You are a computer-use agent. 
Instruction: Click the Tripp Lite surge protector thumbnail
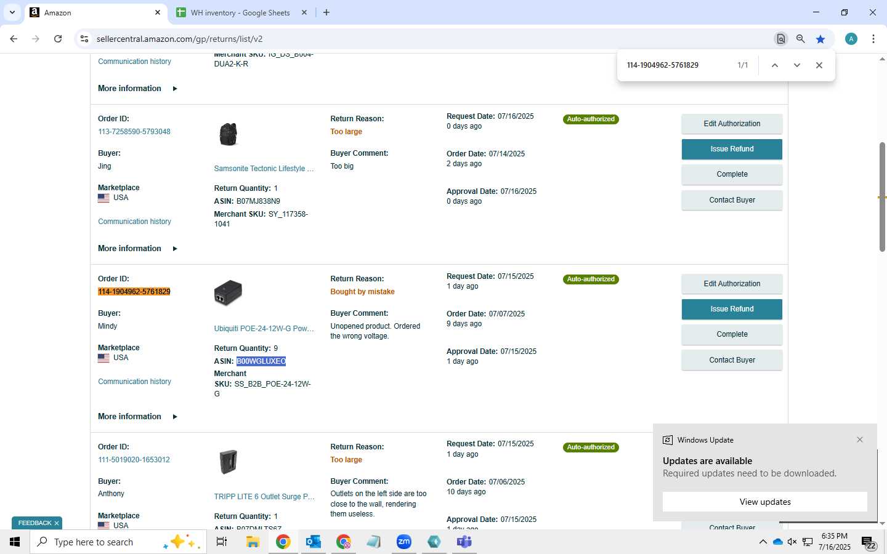(x=229, y=462)
